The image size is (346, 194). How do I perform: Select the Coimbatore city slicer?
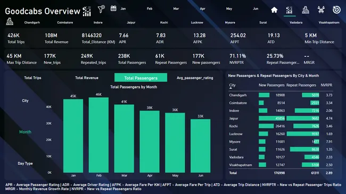(65, 22)
